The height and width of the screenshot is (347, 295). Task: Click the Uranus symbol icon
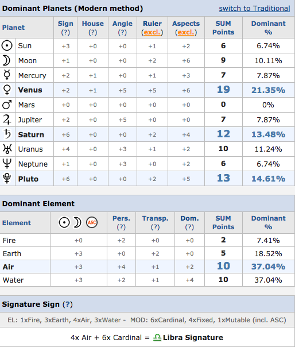pyautogui.click(x=7, y=149)
